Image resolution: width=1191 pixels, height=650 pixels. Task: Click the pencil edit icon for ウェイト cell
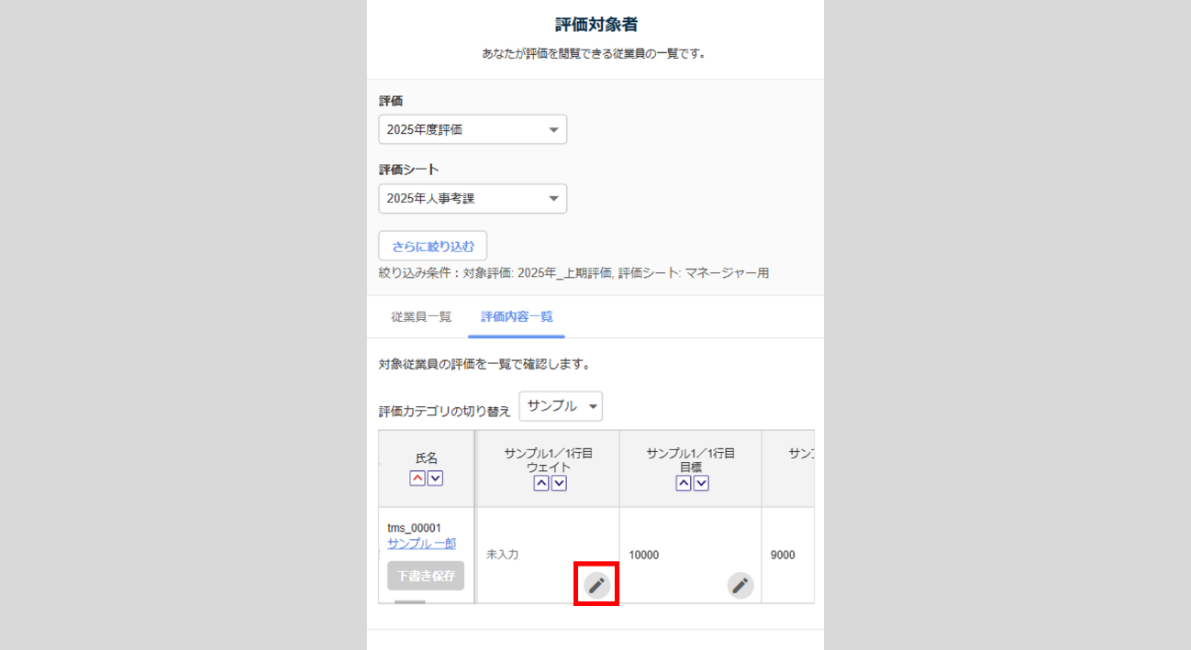pyautogui.click(x=597, y=585)
